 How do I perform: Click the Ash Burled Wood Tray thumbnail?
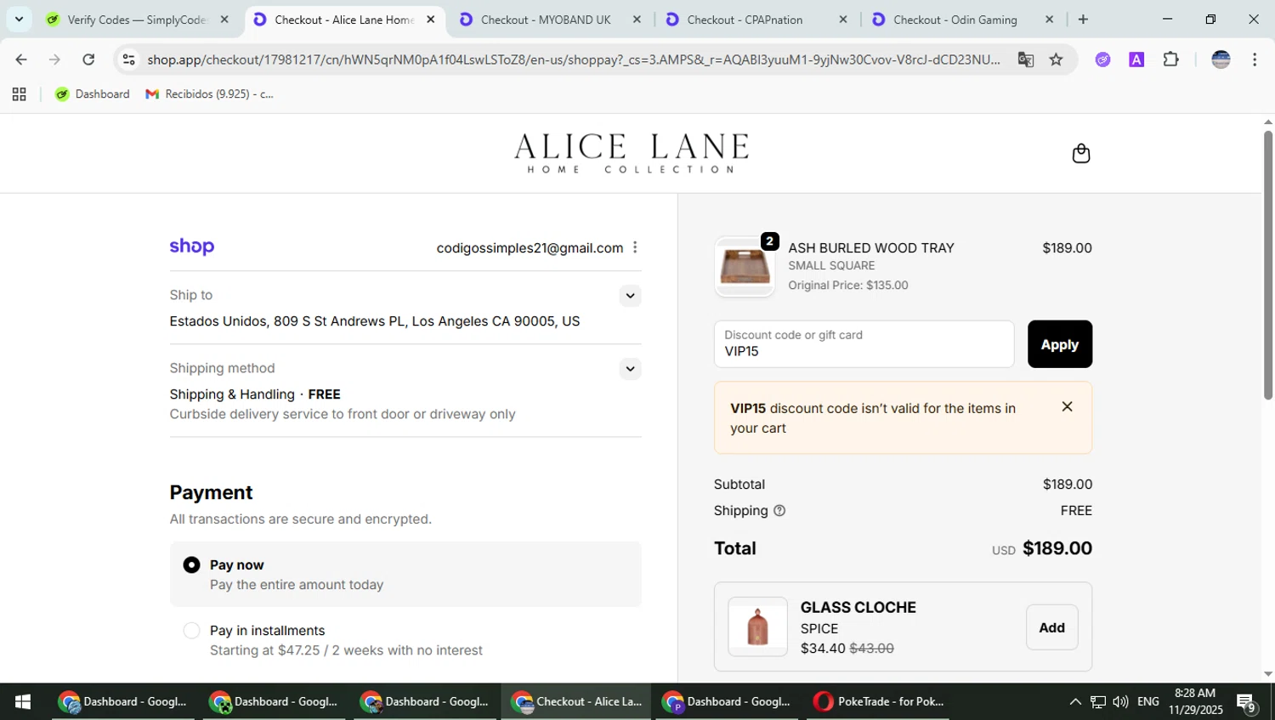[x=745, y=267]
